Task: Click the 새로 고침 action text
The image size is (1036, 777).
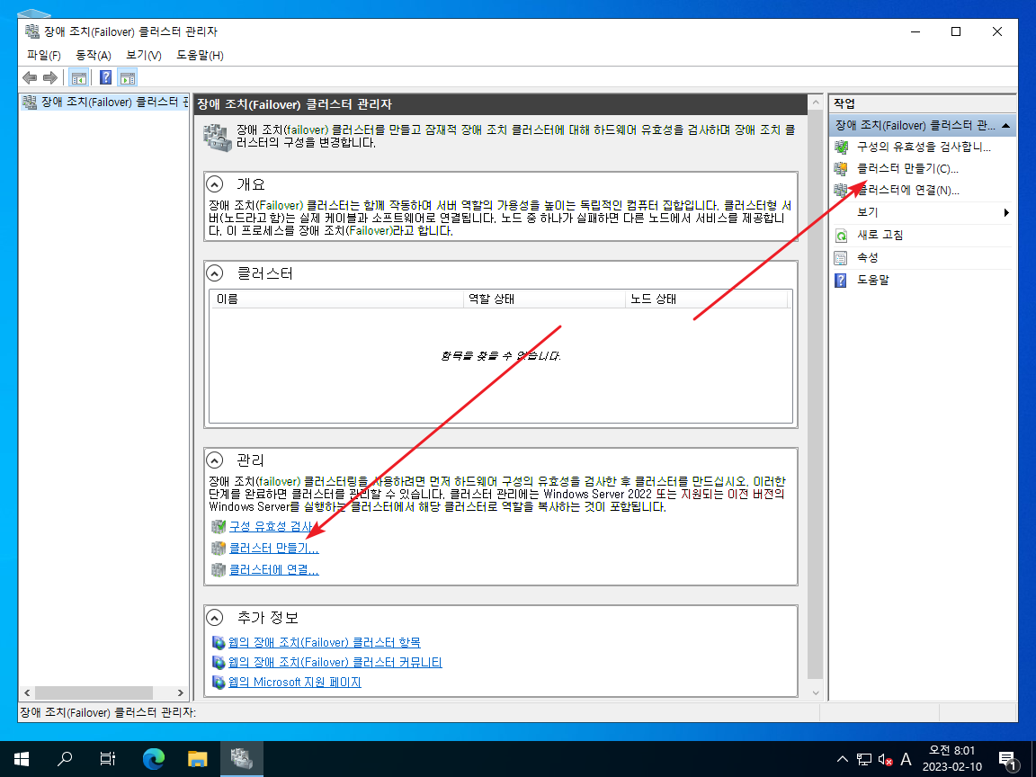Action: pos(880,236)
